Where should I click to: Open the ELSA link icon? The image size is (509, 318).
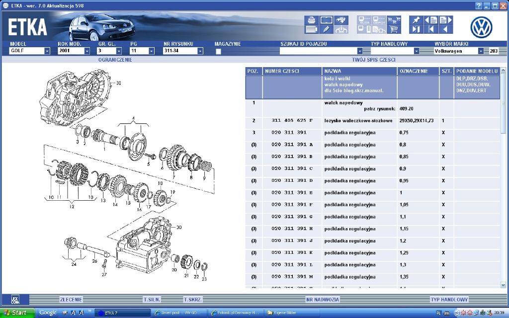click(x=364, y=20)
